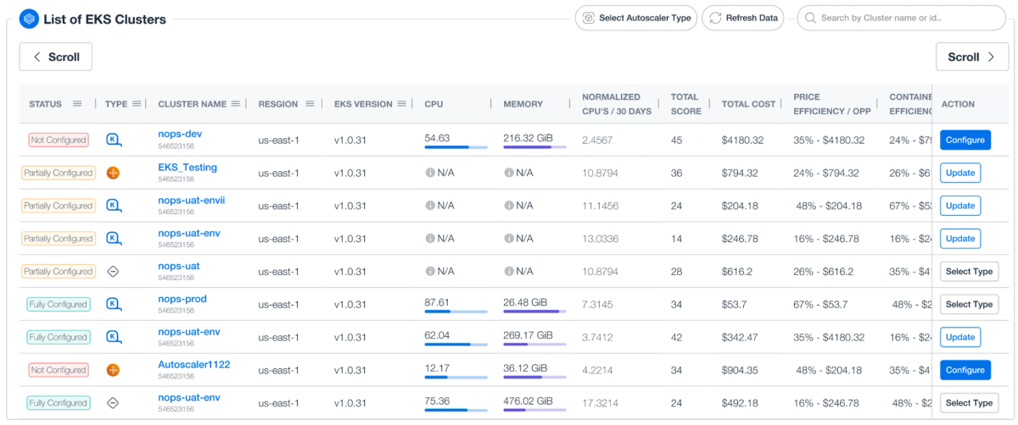Click the memory usage bar under 216.32 GiB
This screenshot has width=1018, height=425.
click(x=534, y=147)
